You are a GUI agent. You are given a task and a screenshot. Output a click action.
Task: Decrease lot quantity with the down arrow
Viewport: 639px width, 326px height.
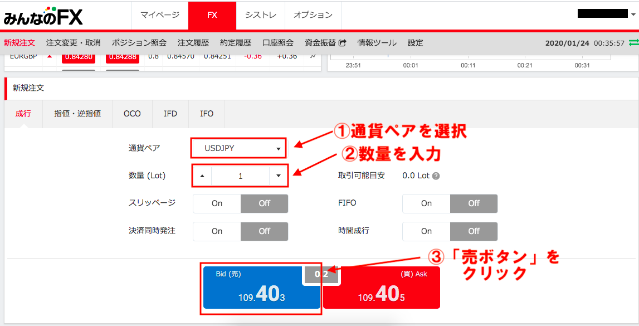279,175
